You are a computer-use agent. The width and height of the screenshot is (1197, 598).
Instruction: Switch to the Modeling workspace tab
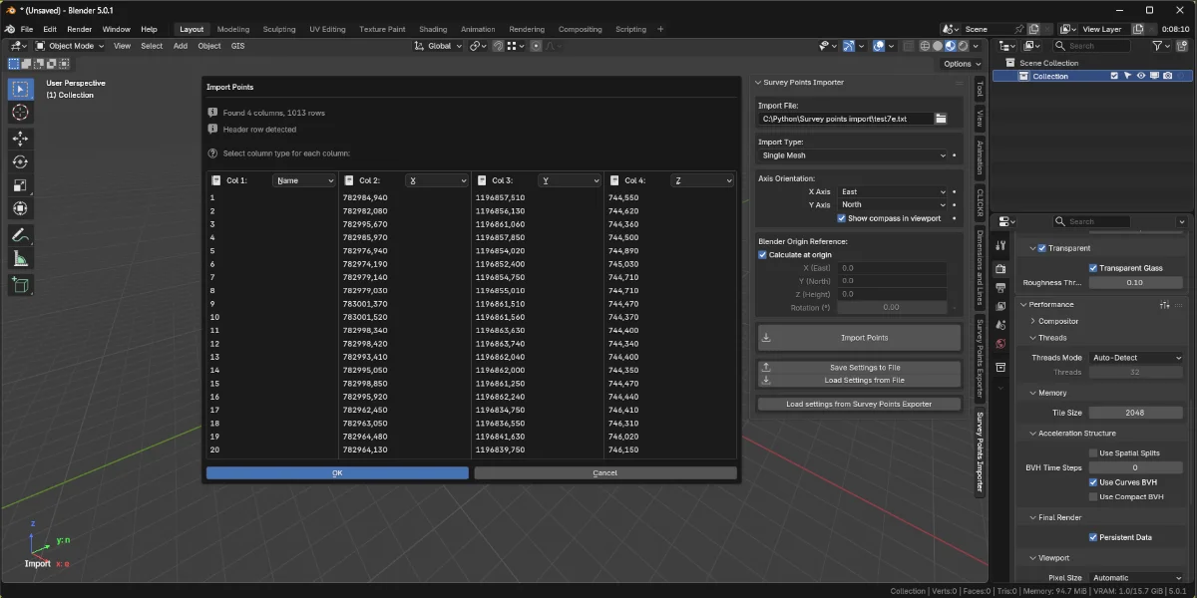(232, 29)
